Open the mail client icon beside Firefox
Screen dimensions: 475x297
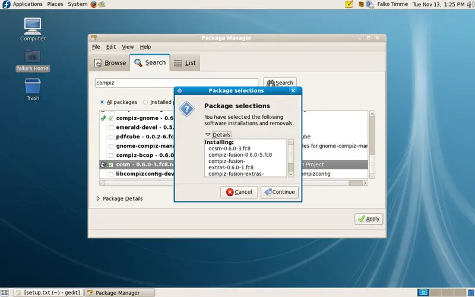(102, 4)
